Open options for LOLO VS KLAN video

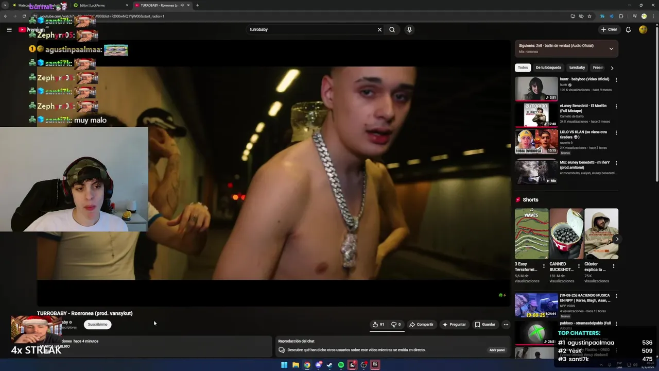[x=616, y=132]
